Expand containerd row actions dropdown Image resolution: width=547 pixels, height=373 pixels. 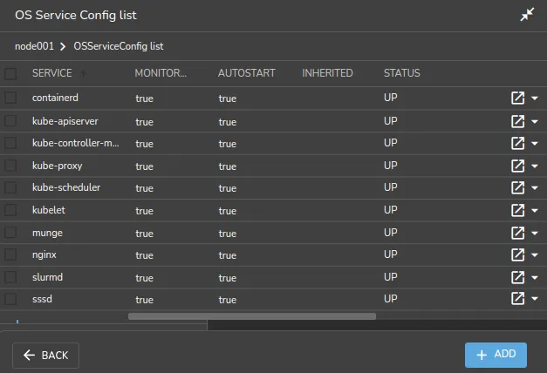pos(535,98)
